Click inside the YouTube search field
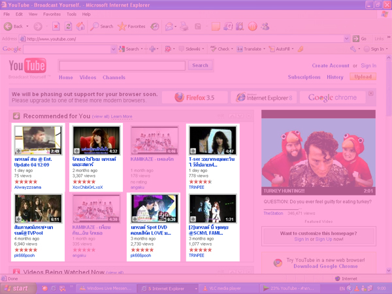The width and height of the screenshot is (392, 294). coord(122,66)
